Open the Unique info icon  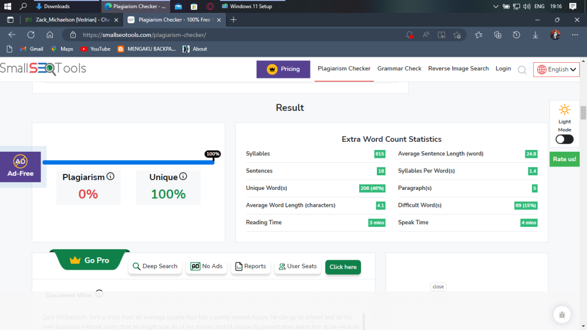coord(183,176)
